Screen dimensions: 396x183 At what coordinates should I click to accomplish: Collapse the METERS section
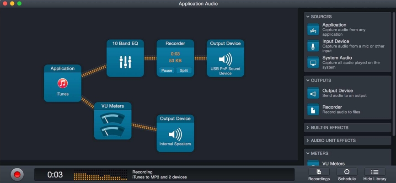tap(308, 153)
